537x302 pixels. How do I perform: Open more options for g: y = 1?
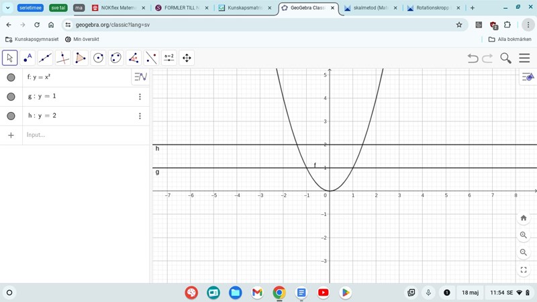pyautogui.click(x=140, y=97)
